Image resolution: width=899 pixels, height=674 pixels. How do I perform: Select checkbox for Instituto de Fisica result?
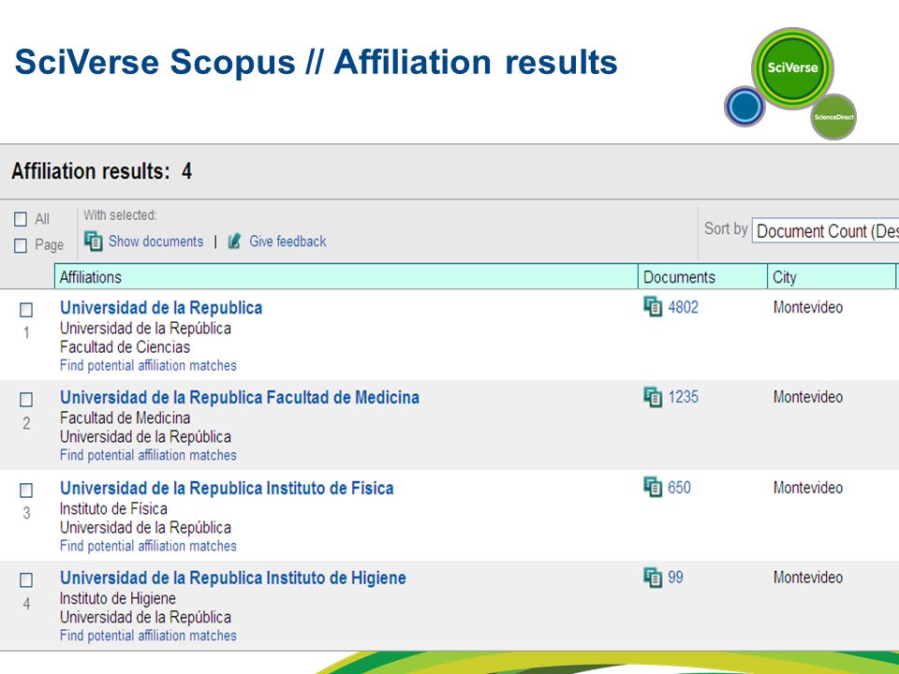[x=26, y=490]
